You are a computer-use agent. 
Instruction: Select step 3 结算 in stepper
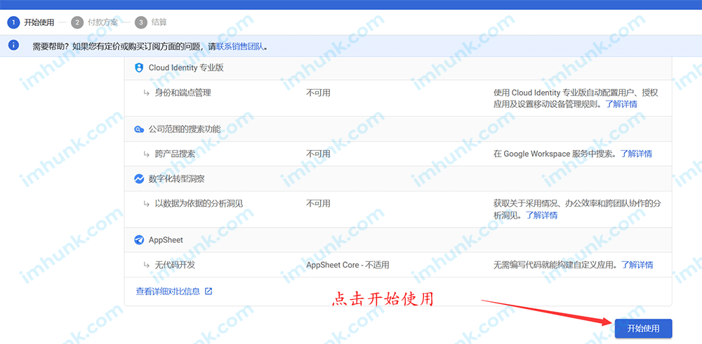coord(151,22)
